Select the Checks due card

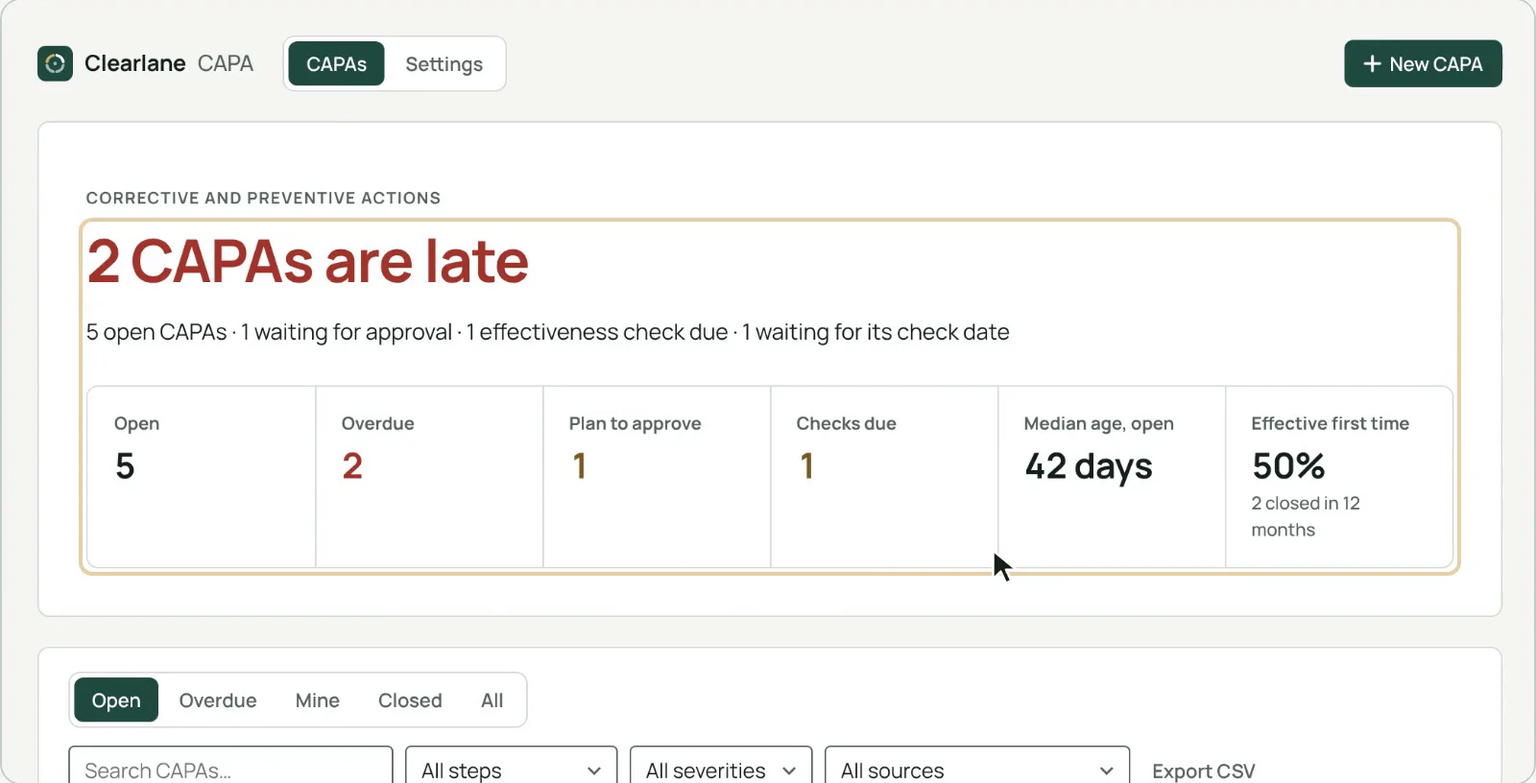coord(884,477)
